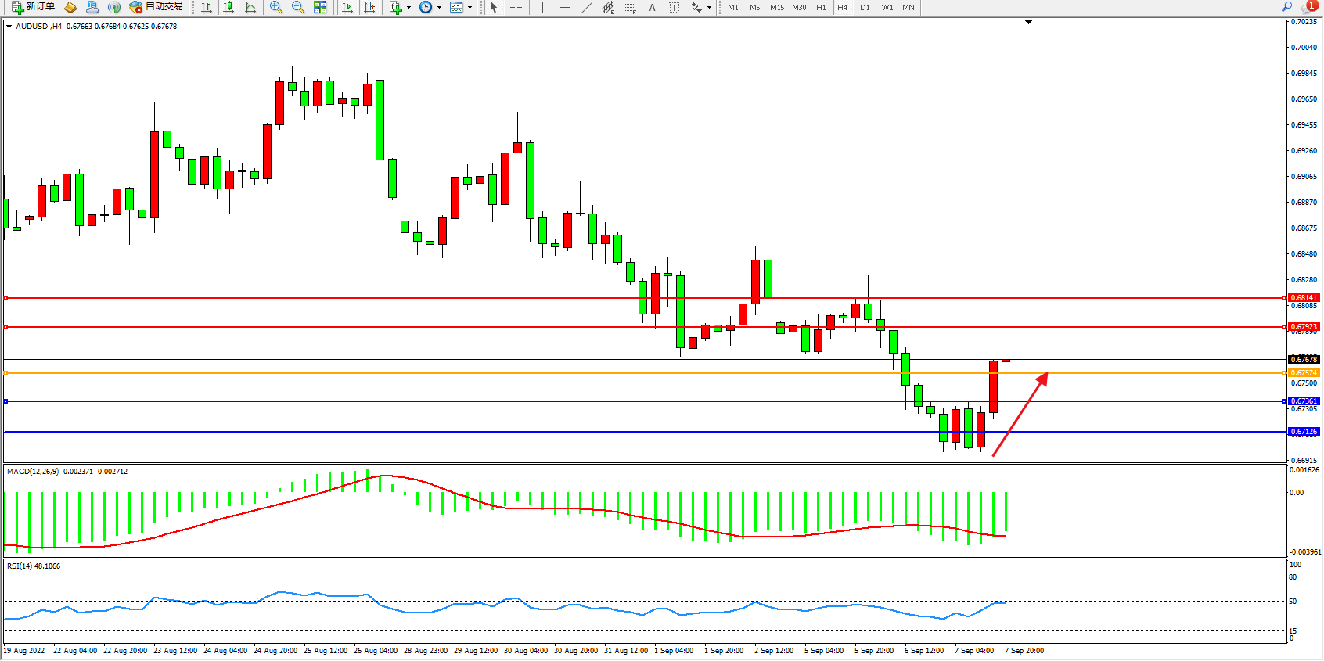Select the Fibonacci retracement tool
This screenshot has height=661, width=1324.
(x=630, y=7)
